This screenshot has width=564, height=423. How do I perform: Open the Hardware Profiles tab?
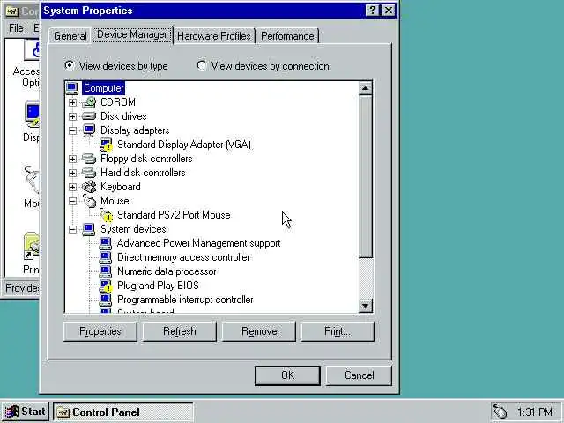tap(214, 36)
